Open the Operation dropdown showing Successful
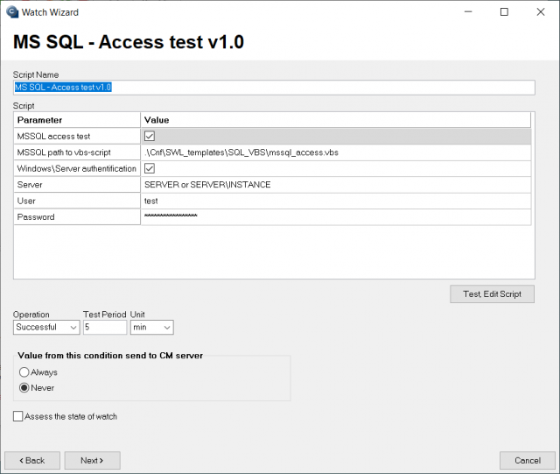This screenshot has height=474, width=560. 46,328
